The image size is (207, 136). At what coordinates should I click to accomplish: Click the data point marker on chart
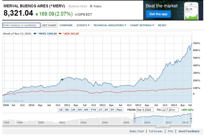pos(62,80)
